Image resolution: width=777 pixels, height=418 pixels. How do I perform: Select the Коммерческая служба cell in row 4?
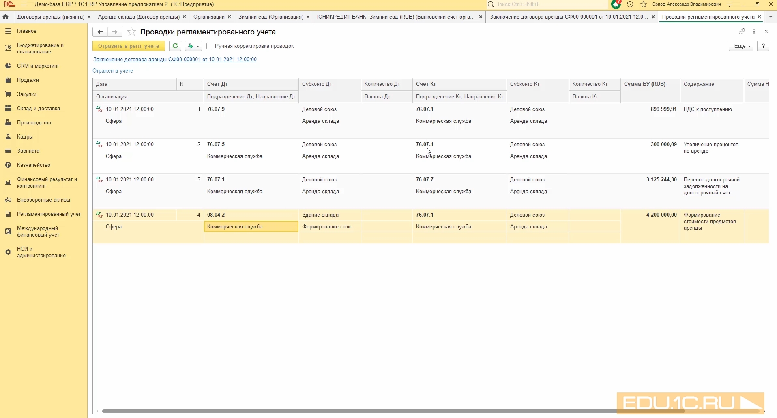(x=251, y=227)
